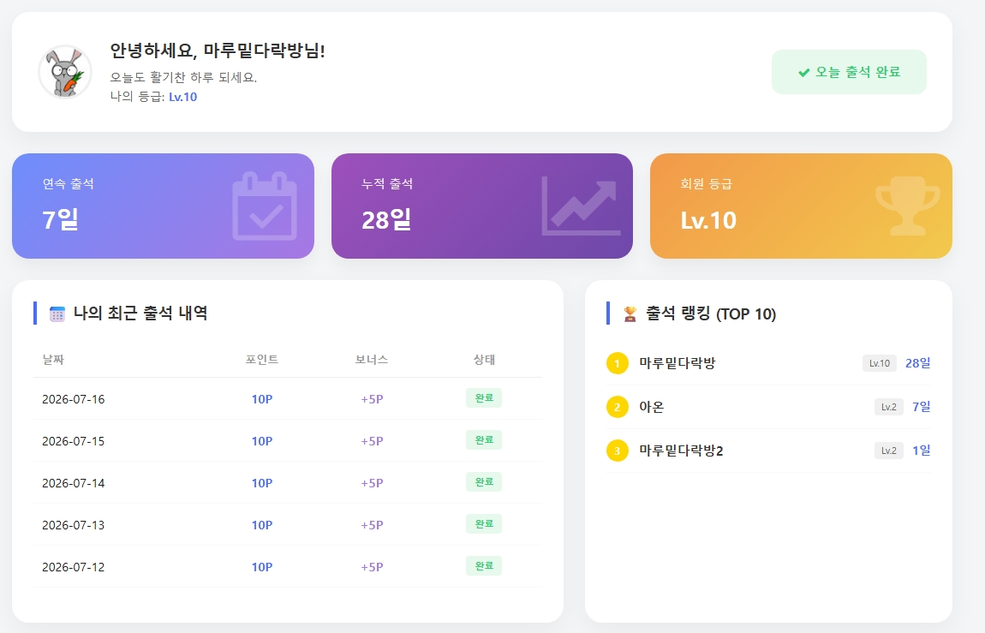This screenshot has width=985, height=633.
Task: Click the rank 3 gold badge
Action: pos(617,451)
